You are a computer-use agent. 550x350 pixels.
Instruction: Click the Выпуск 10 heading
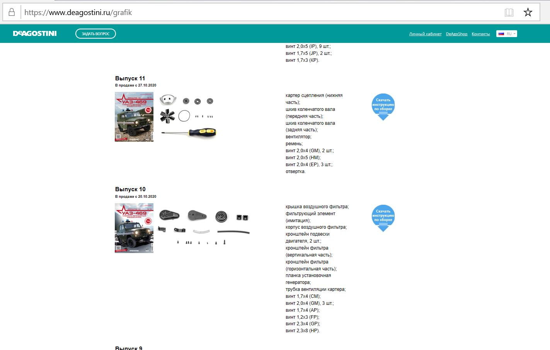(130, 189)
